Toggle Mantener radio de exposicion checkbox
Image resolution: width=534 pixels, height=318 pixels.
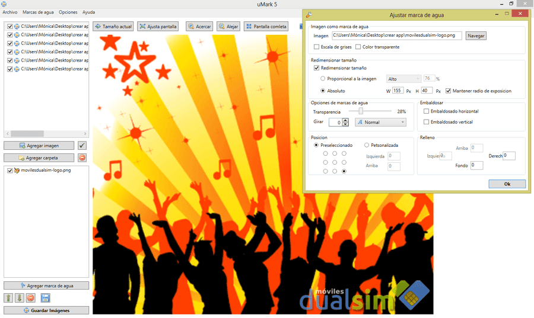point(448,91)
